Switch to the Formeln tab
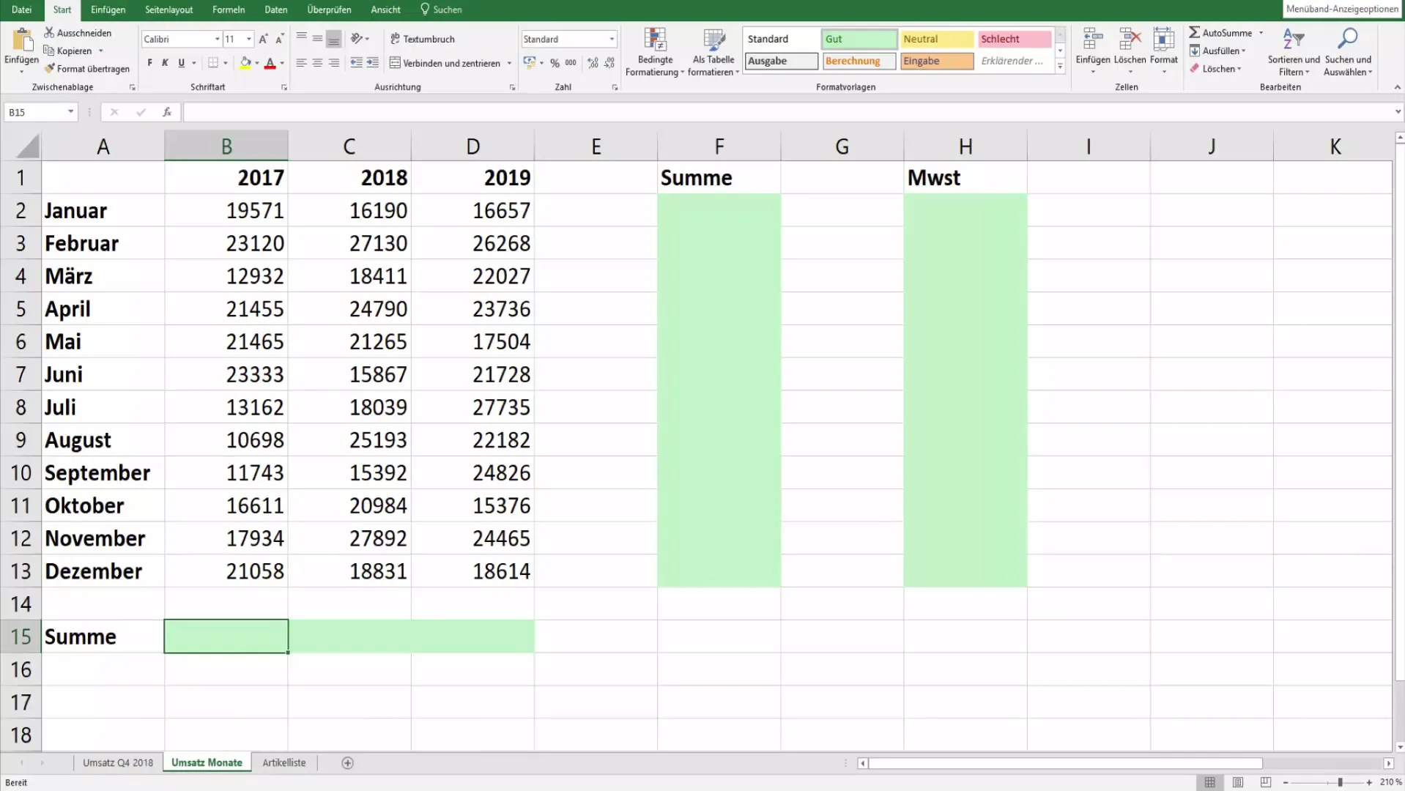Viewport: 1405px width, 791px height. pyautogui.click(x=229, y=10)
